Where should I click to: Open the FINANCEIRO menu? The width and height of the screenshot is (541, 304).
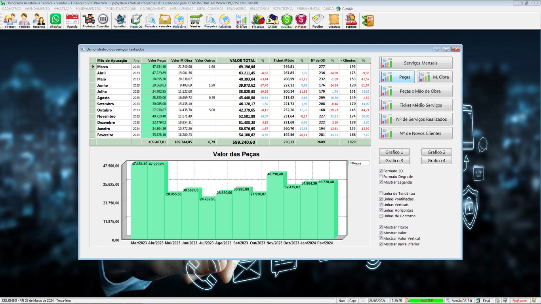[236, 9]
